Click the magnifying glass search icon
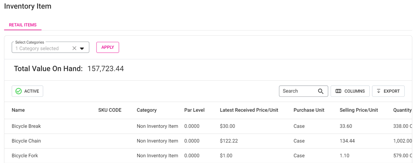The height and width of the screenshot is (163, 415). 321,91
